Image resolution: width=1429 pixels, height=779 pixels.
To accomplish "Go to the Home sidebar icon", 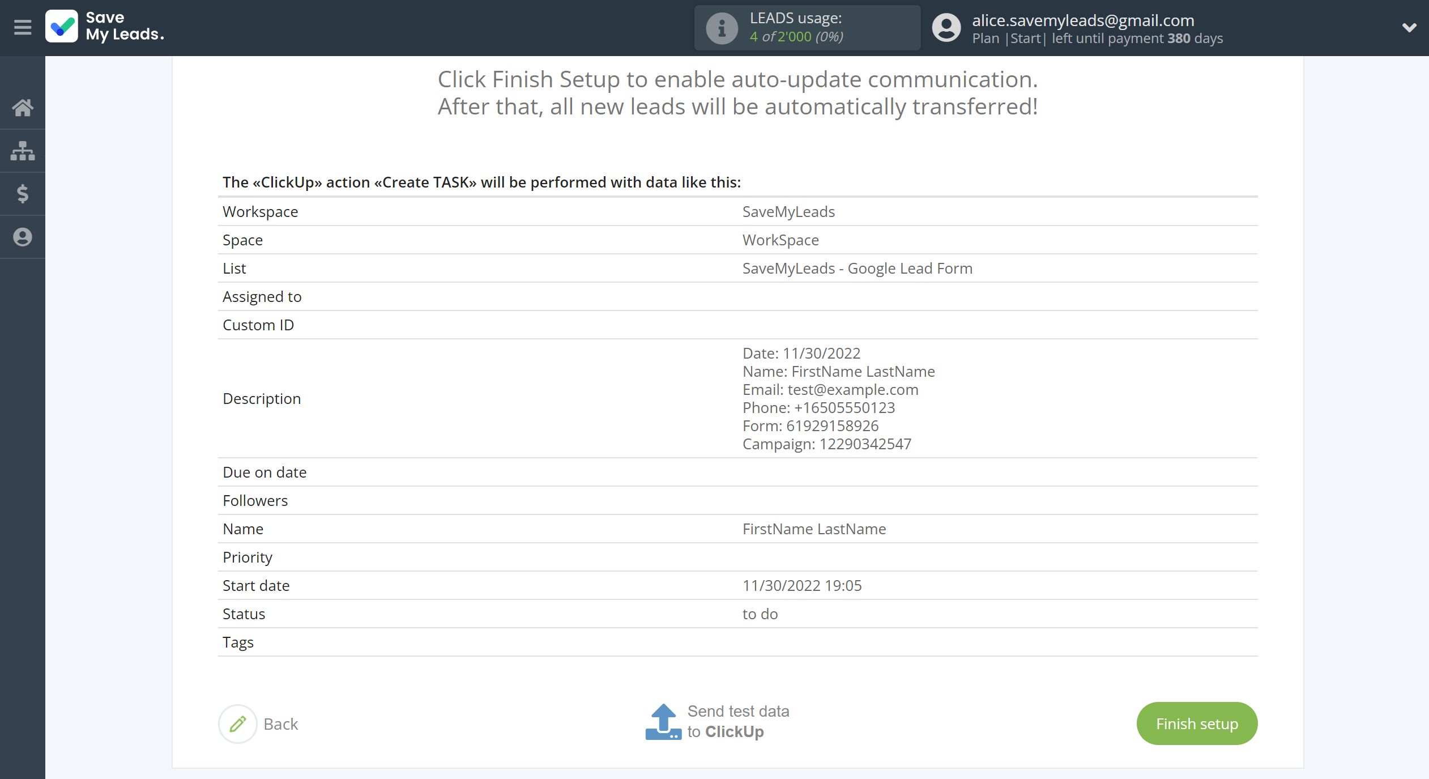I will coord(23,107).
